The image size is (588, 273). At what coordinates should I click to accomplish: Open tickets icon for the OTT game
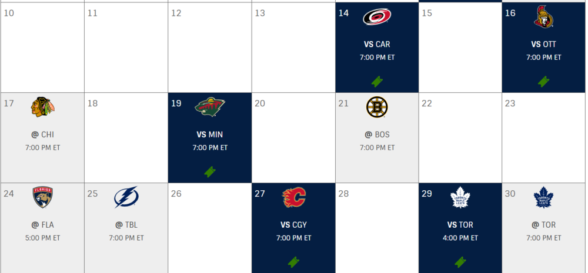(x=544, y=81)
